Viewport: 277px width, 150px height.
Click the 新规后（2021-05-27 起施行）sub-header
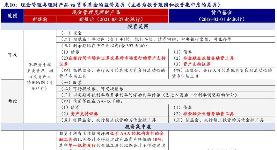112,19
